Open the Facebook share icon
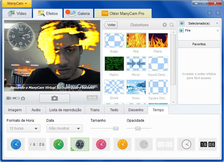The height and width of the screenshot is (162, 224). coord(218,13)
